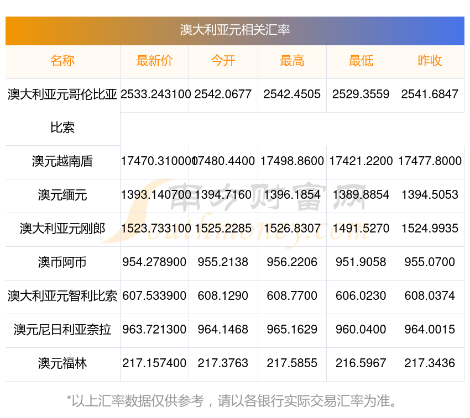This screenshot has height=418, width=470.
Task: Click the 最新价 column header
Action: 154,61
